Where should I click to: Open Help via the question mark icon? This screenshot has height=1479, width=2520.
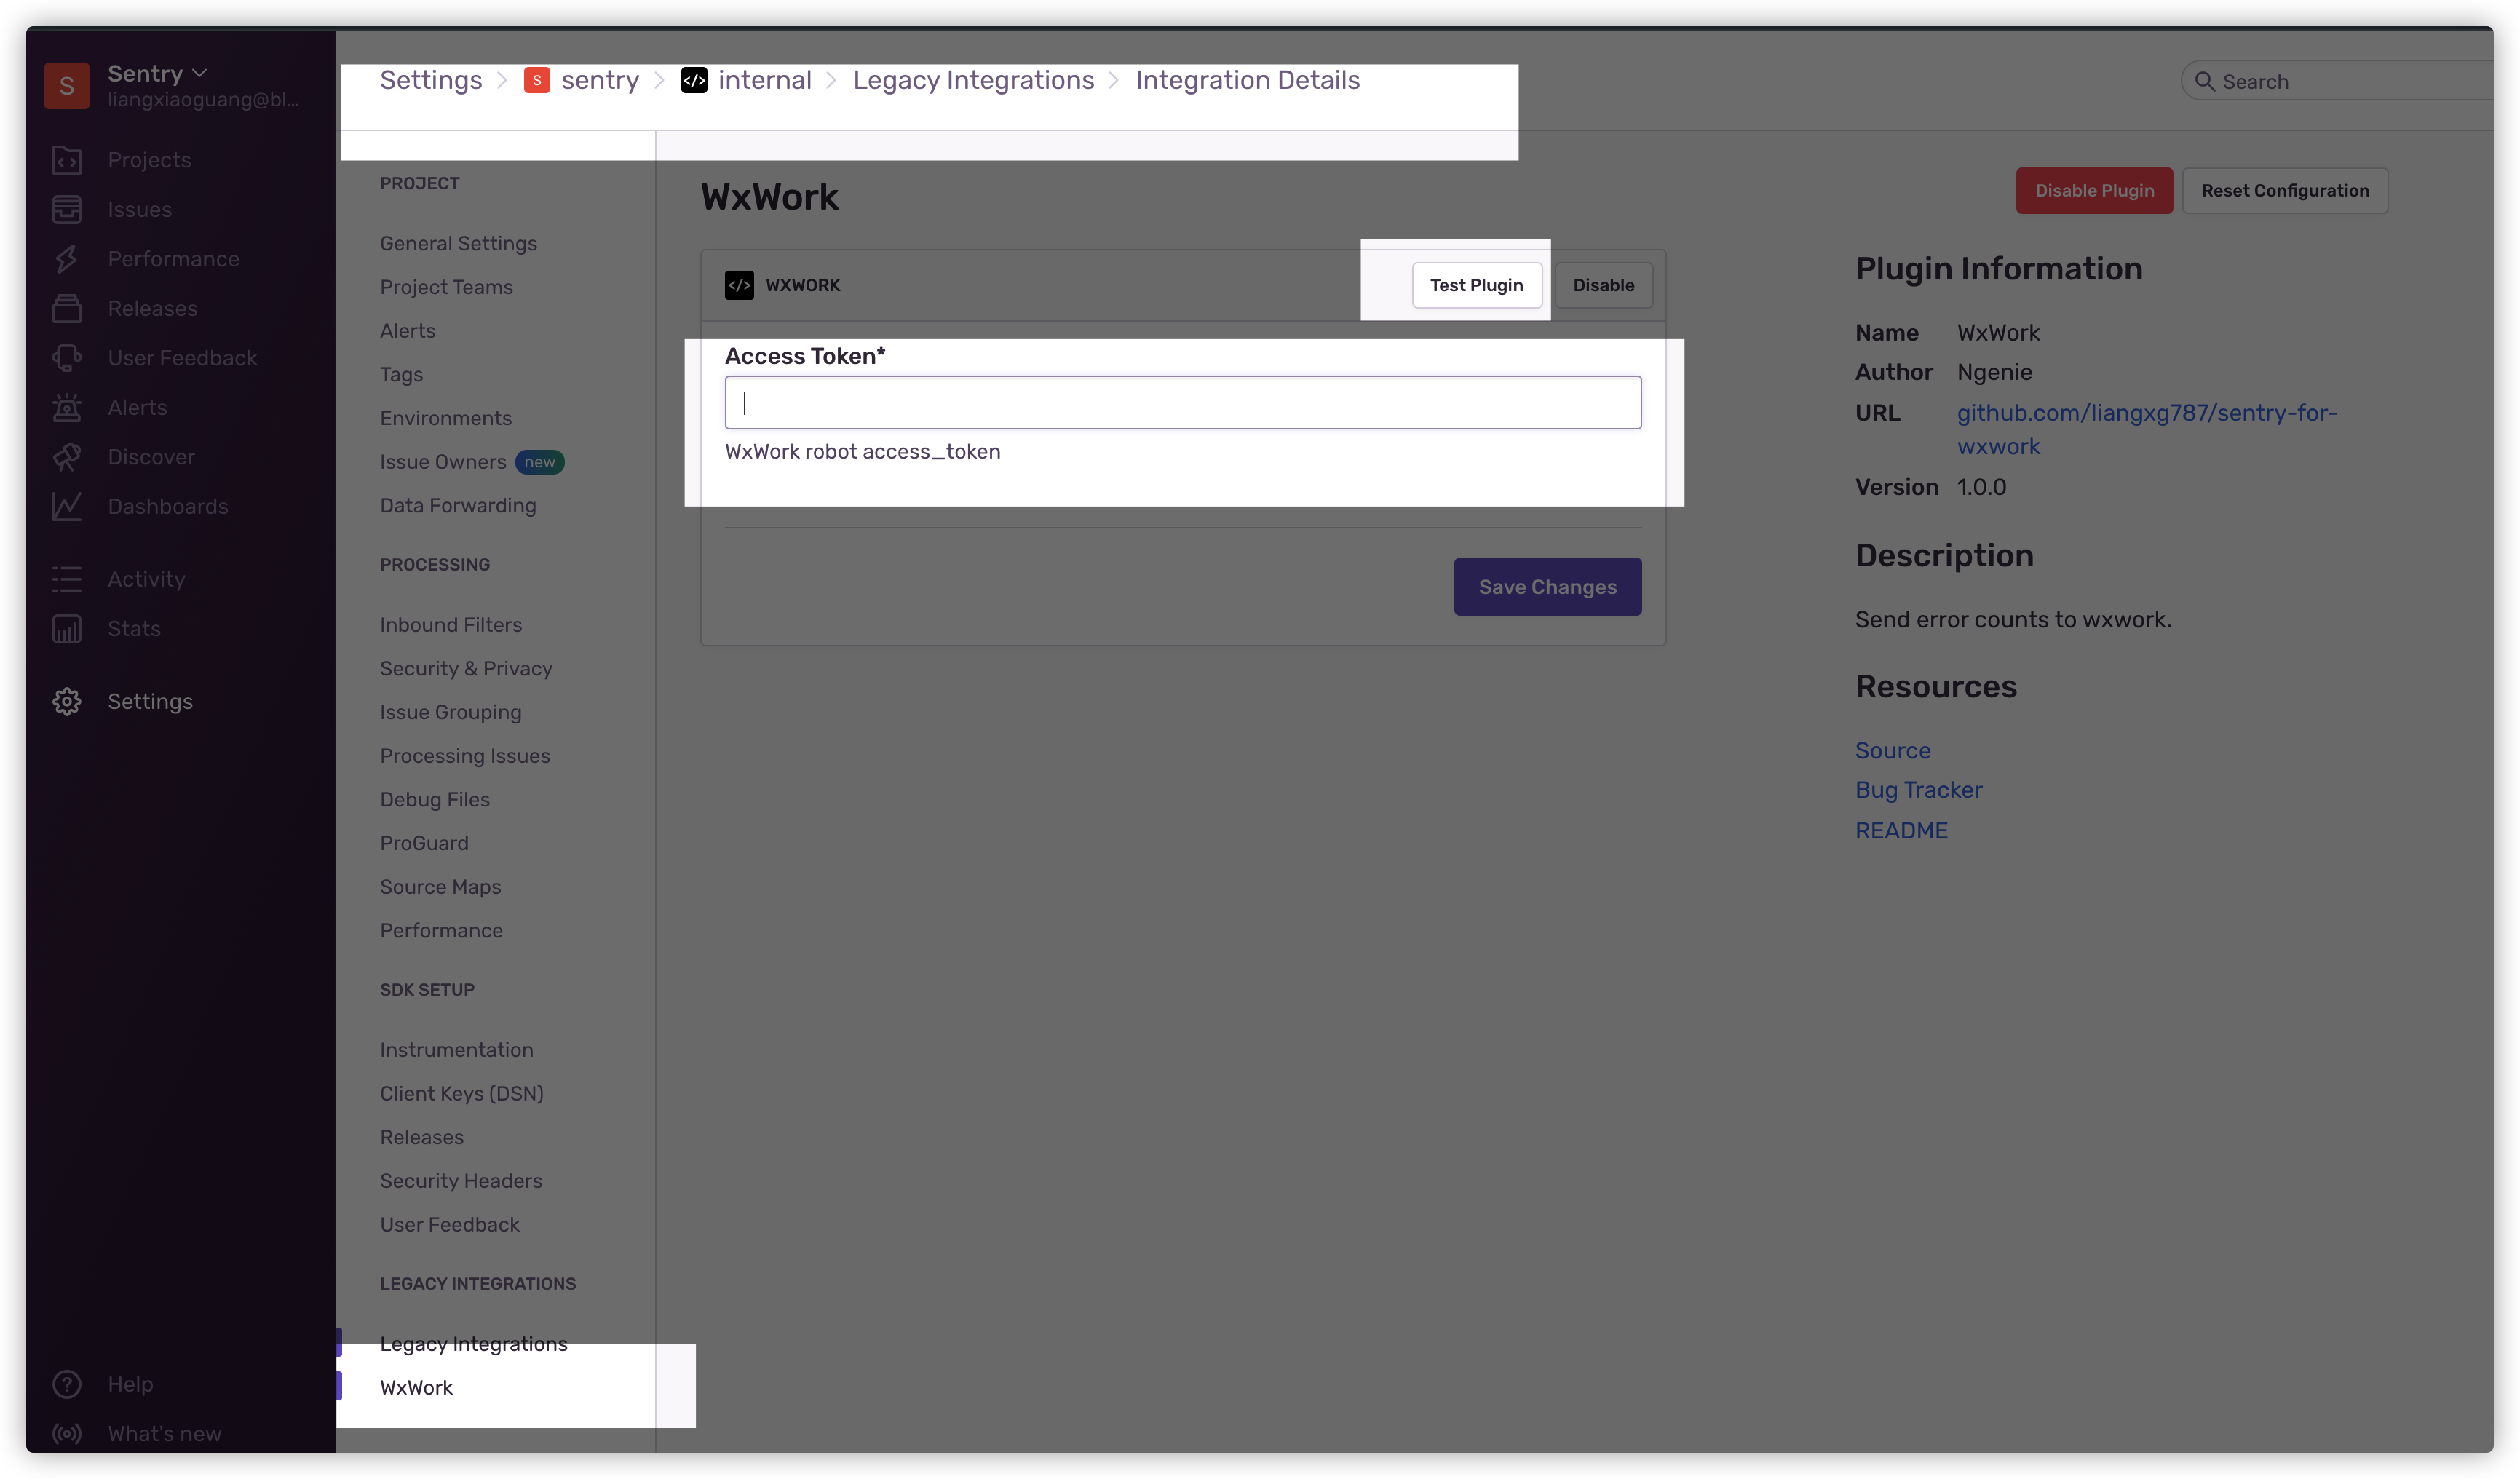coord(67,1384)
